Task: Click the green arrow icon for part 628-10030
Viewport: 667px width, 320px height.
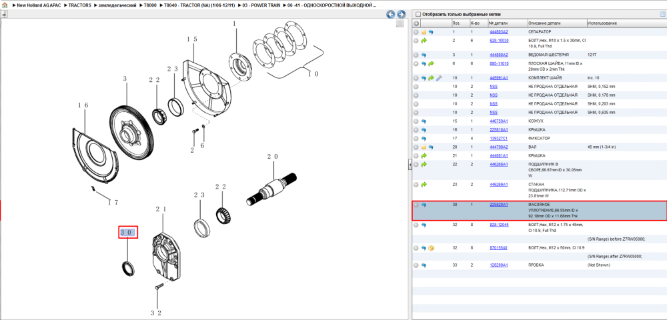Action: pyautogui.click(x=424, y=41)
